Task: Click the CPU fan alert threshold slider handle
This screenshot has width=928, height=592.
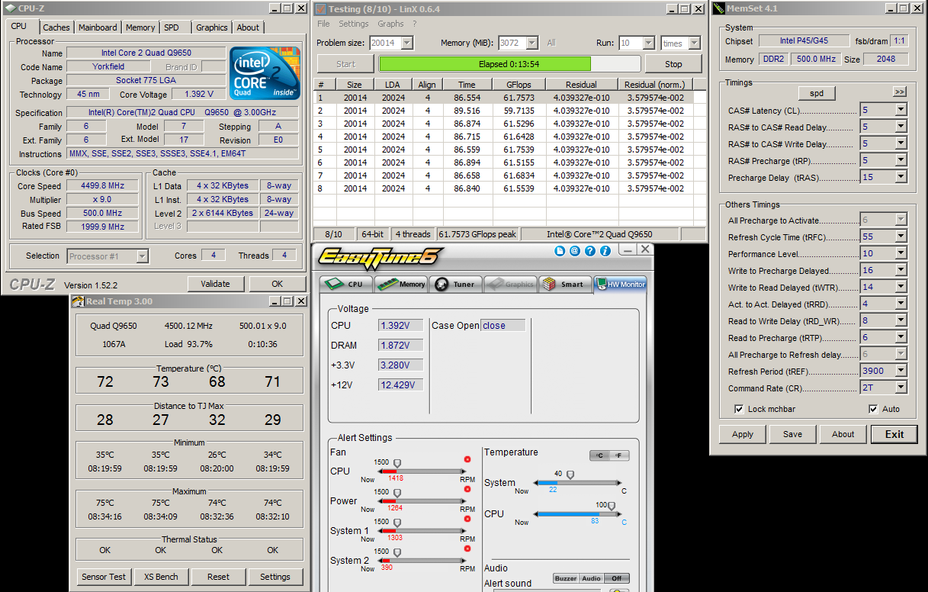Action: coord(397,464)
